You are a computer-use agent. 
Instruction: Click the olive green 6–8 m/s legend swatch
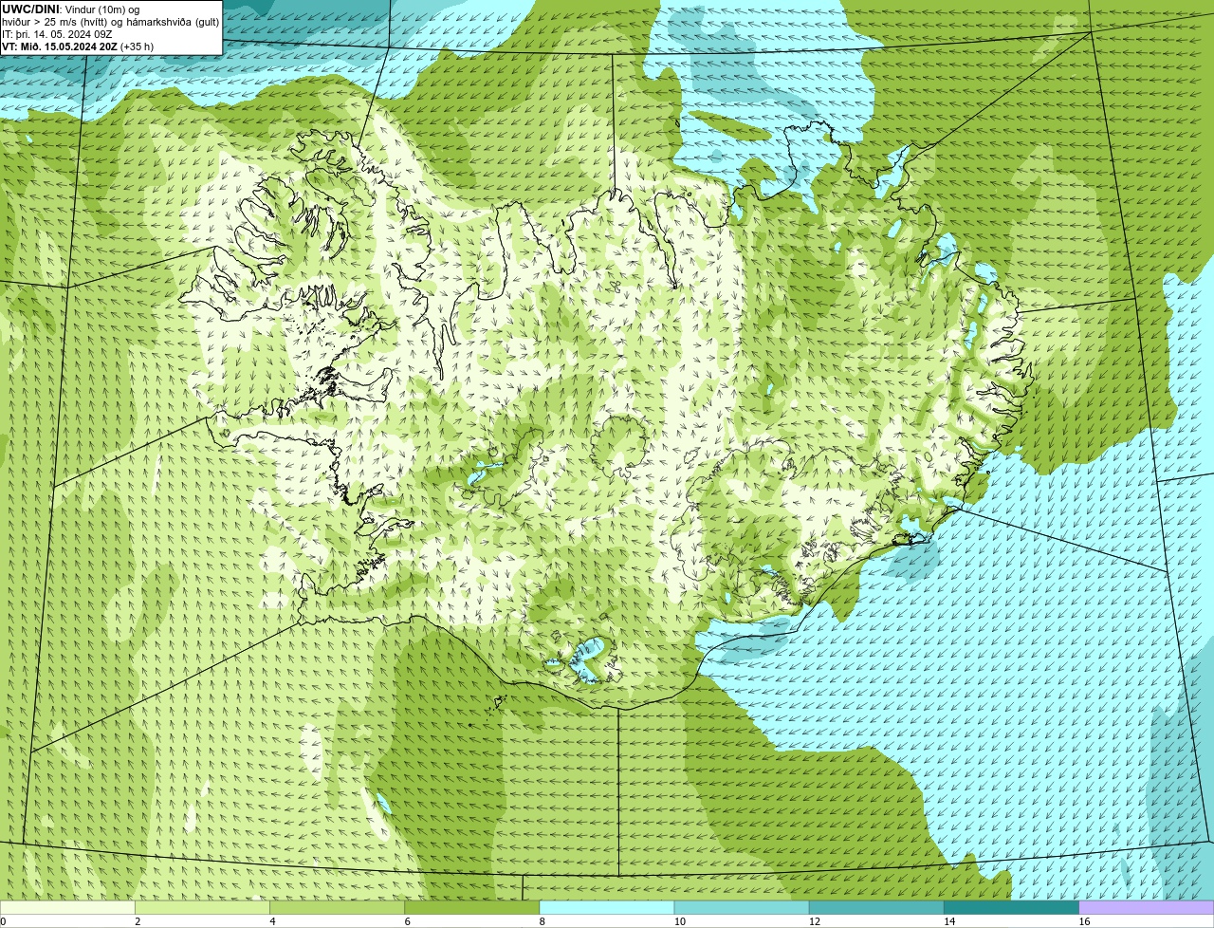pyautogui.click(x=471, y=907)
